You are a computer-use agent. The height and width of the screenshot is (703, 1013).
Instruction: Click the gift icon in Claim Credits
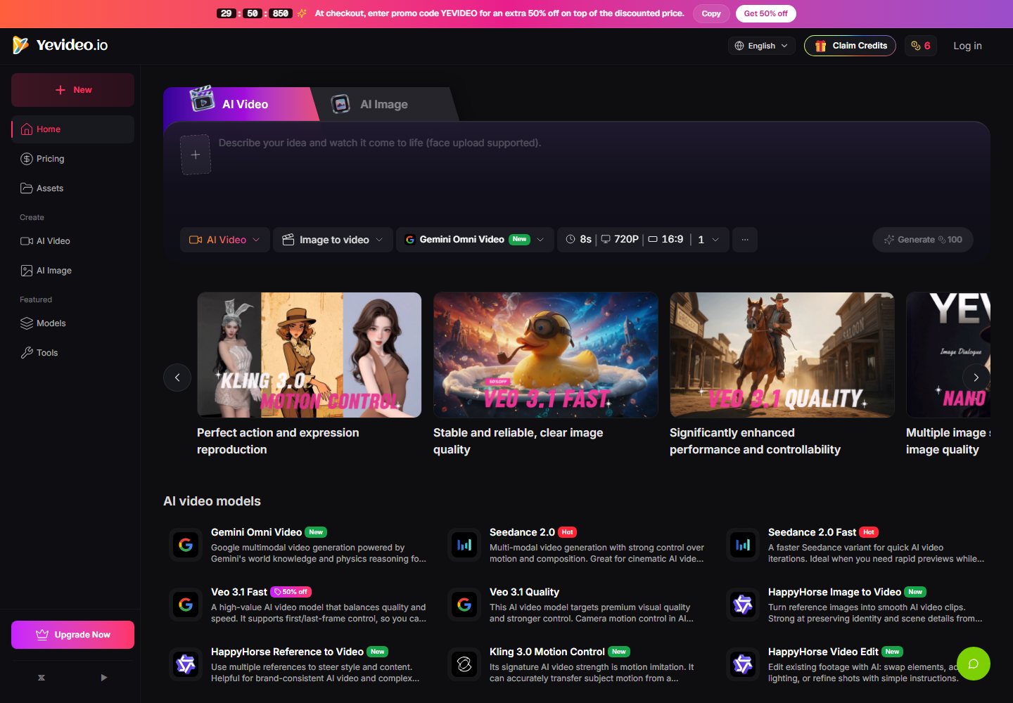point(820,46)
